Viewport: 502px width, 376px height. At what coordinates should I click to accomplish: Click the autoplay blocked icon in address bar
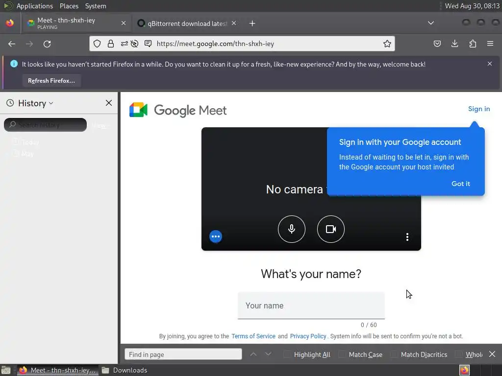pos(134,44)
